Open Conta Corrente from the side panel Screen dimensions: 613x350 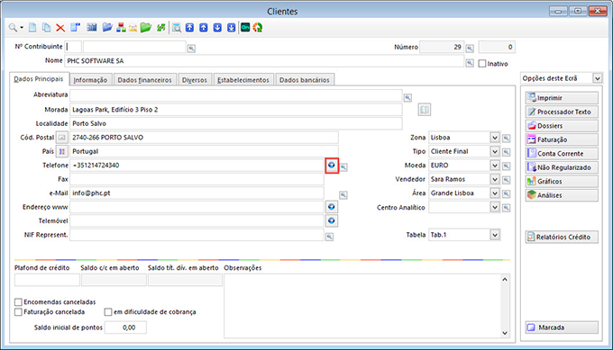click(x=562, y=153)
